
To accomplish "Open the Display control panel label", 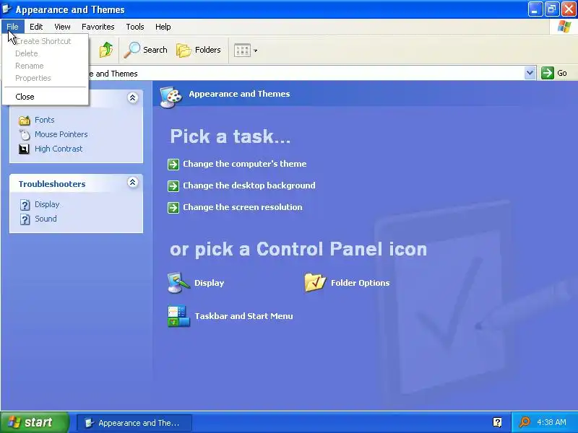I will [x=209, y=283].
